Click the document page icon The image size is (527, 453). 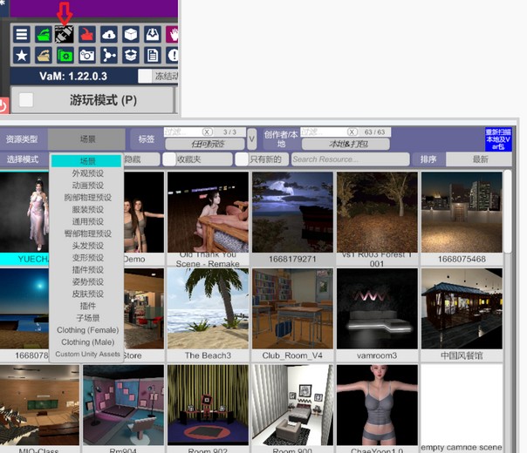click(x=152, y=55)
